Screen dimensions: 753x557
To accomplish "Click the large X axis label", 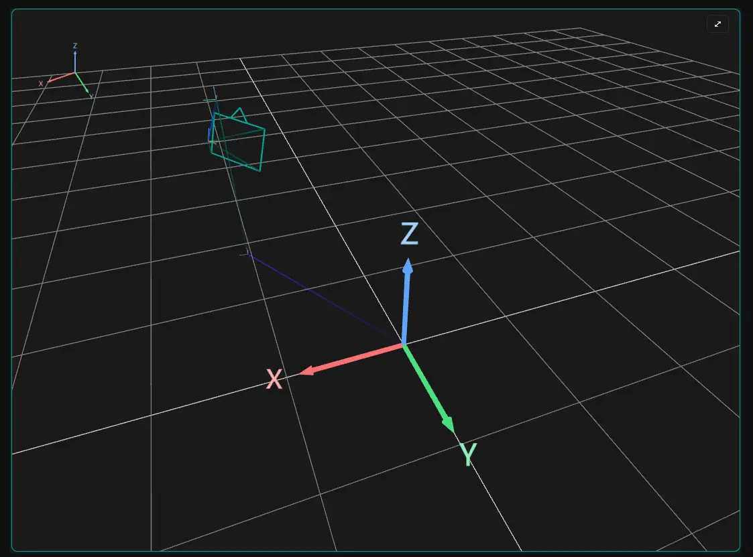I will click(274, 379).
